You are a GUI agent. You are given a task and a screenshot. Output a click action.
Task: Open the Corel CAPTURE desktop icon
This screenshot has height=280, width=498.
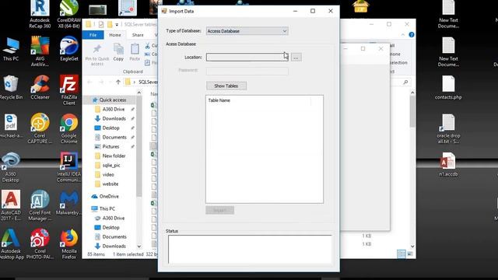tap(40, 128)
